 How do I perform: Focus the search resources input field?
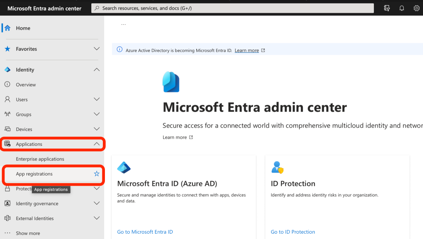point(233,8)
